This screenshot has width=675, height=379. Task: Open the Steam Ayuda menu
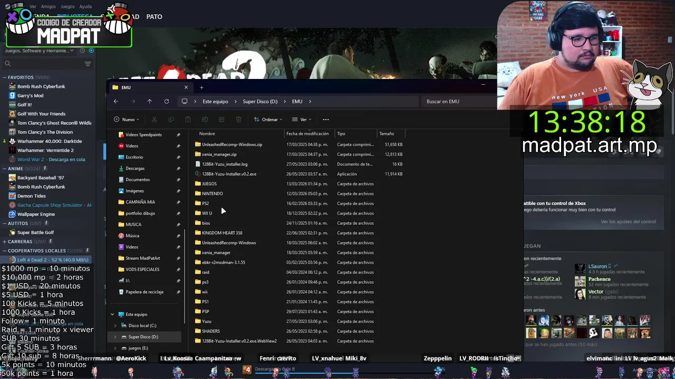pos(85,7)
